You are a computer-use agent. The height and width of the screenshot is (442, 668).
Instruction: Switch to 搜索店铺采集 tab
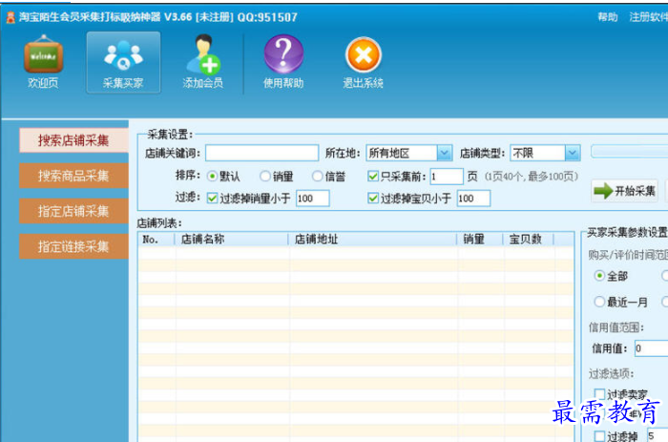point(73,140)
